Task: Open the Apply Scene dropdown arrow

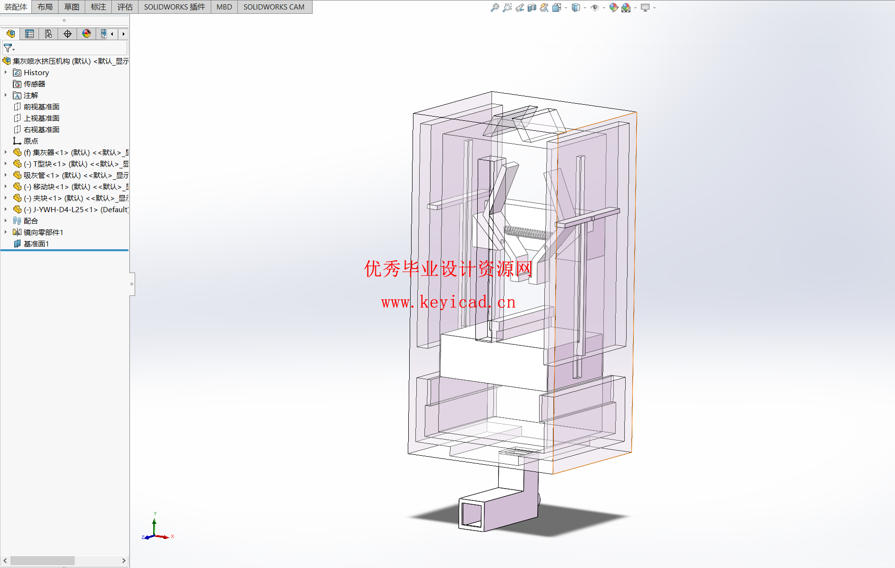Action: (x=635, y=8)
